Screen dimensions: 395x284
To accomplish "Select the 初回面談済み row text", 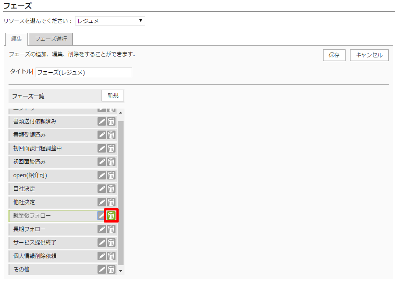I will (x=30, y=162).
